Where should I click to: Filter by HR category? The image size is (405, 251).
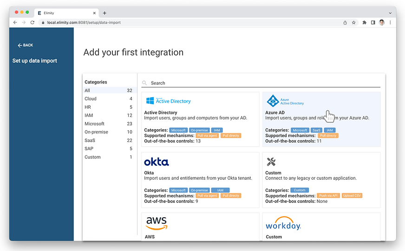pyautogui.click(x=109, y=107)
